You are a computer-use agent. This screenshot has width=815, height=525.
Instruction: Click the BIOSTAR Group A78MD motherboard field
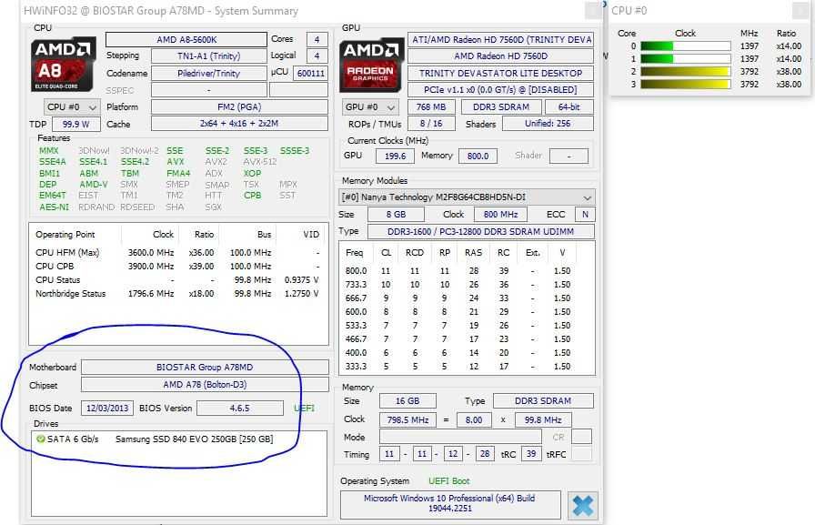[205, 368]
